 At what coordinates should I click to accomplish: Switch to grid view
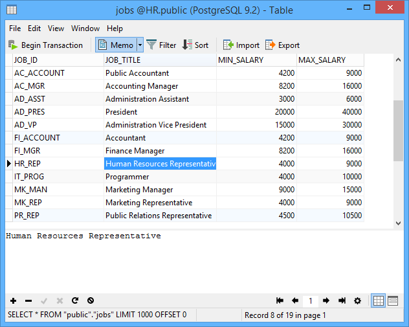point(379,300)
